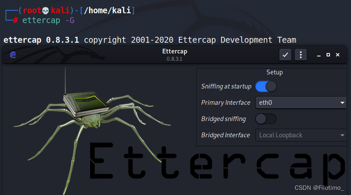
Task: Open the Bridged Interface Local Loopback dropdown
Action: 301,135
